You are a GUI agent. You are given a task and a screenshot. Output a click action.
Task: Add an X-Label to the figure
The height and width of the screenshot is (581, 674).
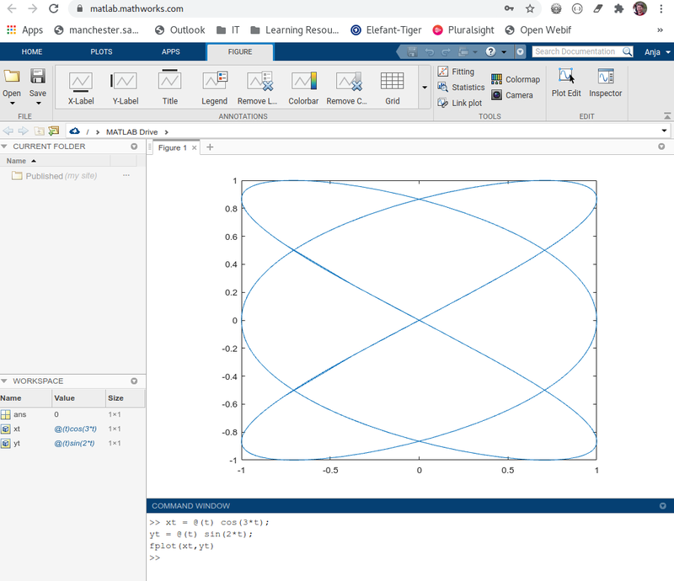point(80,87)
